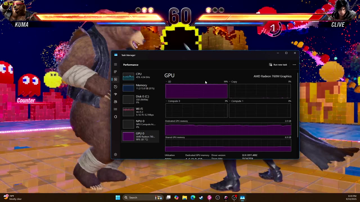The image size is (360, 202).
Task: Select the Performance page icon in sidebar
Action: coord(115,79)
